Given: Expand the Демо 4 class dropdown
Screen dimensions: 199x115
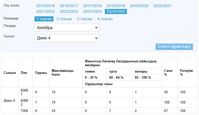Looking at the screenshot, I should 67,38.
